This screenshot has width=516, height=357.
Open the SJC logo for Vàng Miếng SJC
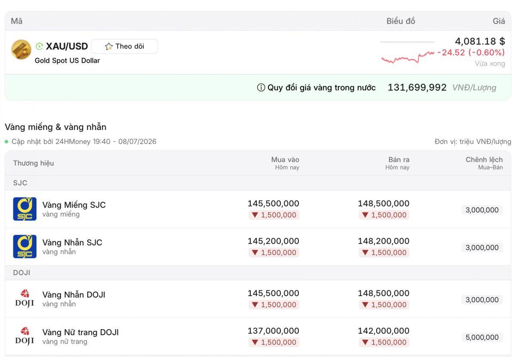[25, 209]
